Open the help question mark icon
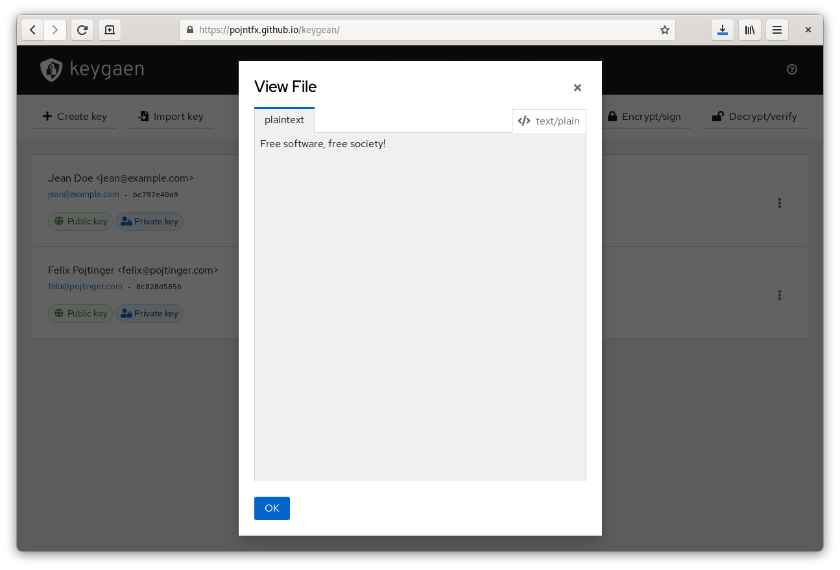This screenshot has height=570, width=840. point(792,69)
